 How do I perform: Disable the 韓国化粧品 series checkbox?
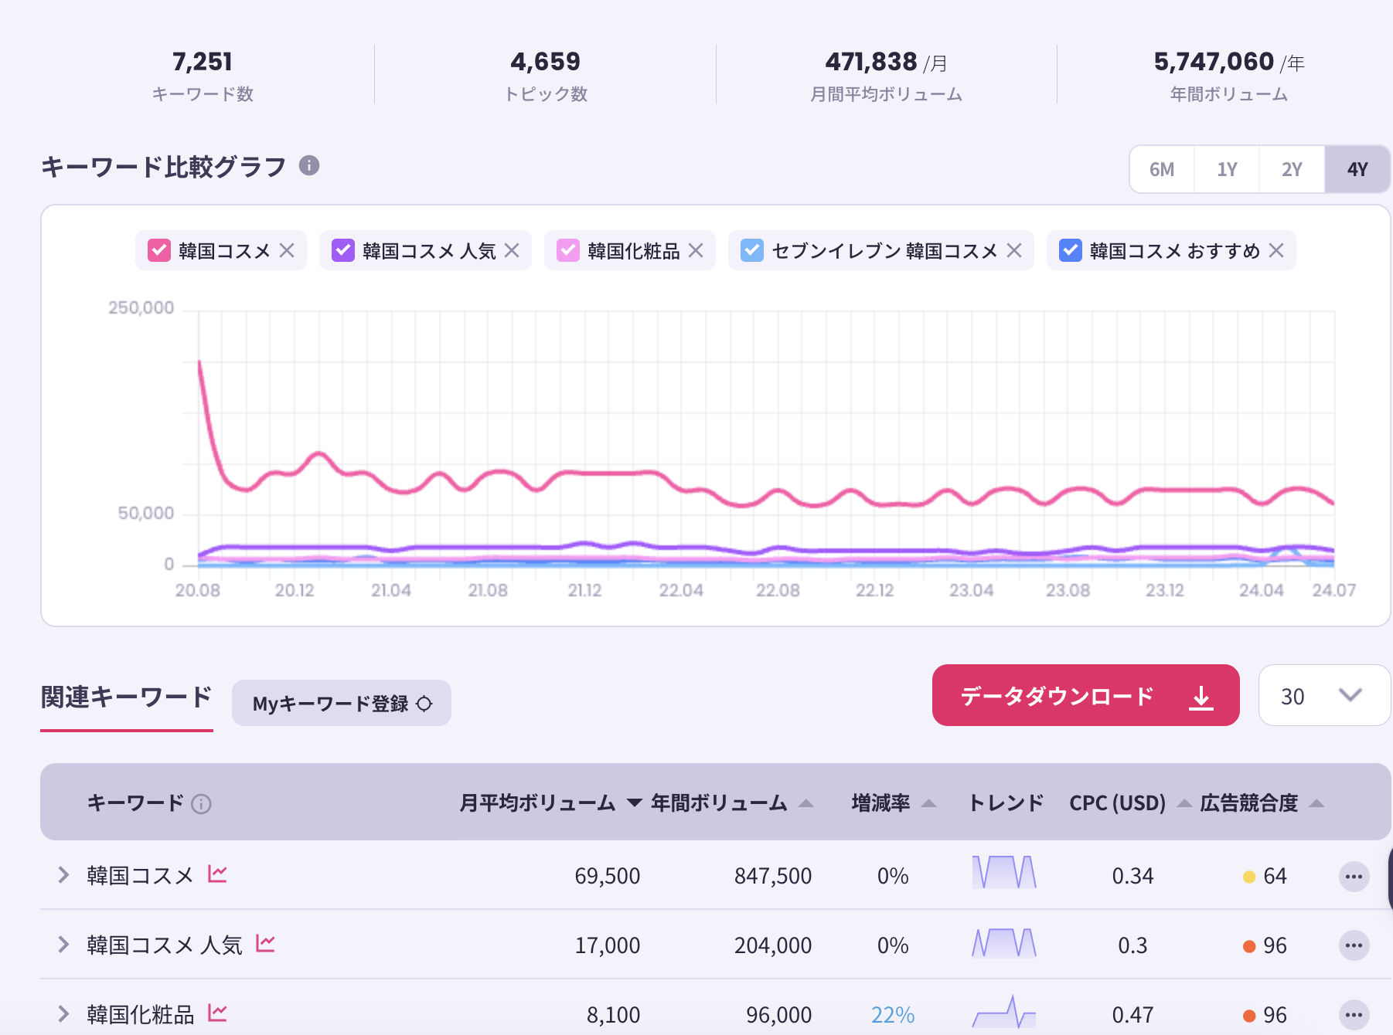pyautogui.click(x=567, y=251)
